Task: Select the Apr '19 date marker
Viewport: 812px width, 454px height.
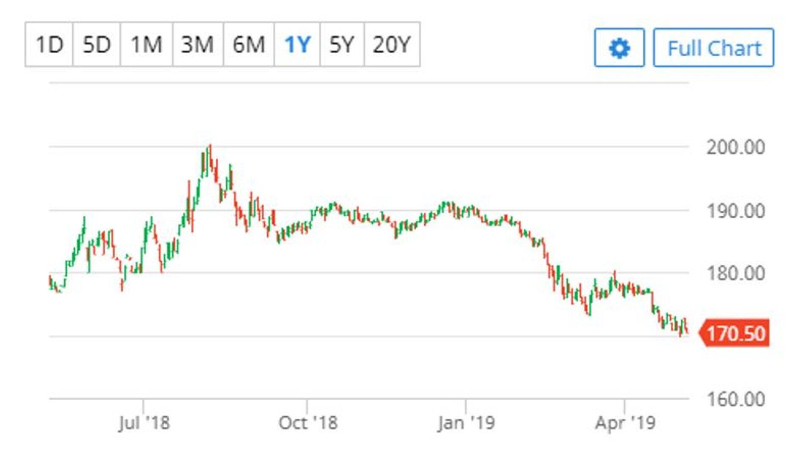Action: pos(625,422)
